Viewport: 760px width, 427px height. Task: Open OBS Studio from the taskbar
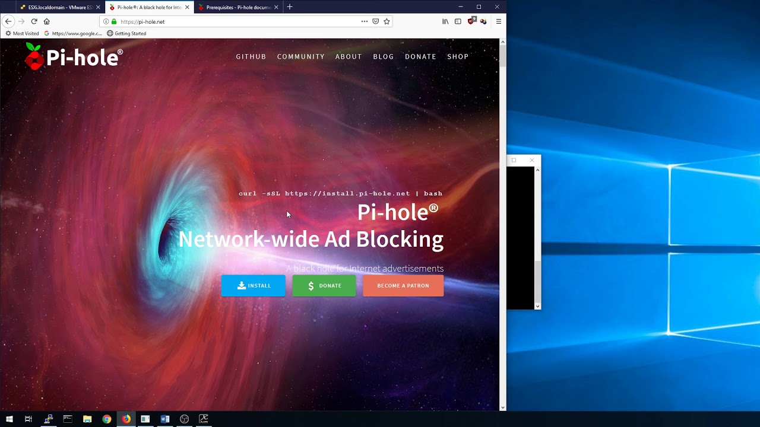(184, 419)
